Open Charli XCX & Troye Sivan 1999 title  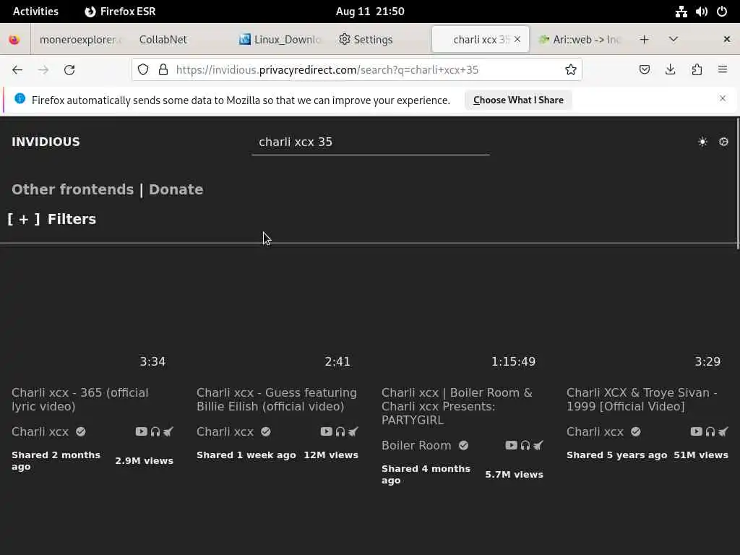tap(642, 399)
